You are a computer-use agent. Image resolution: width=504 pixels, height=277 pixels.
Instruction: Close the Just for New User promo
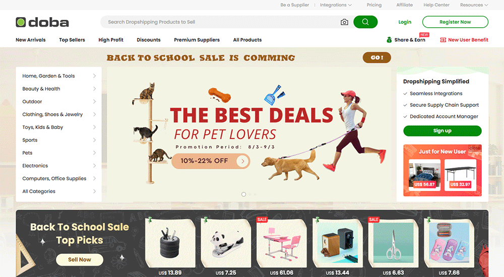point(474,148)
